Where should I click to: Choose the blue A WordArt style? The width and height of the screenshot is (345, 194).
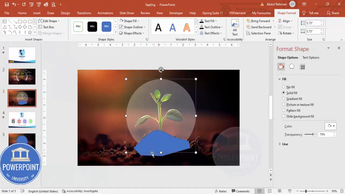(x=172, y=27)
